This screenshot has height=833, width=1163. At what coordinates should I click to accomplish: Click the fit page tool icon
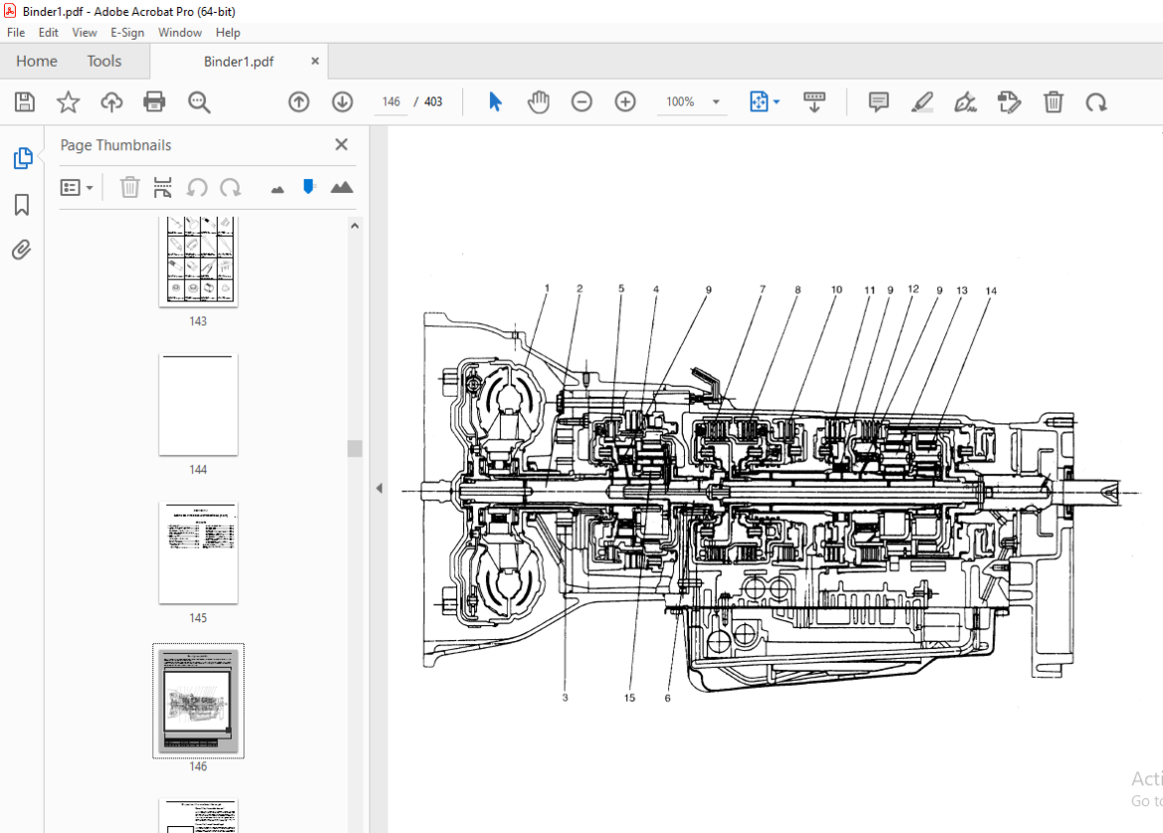[x=758, y=101]
